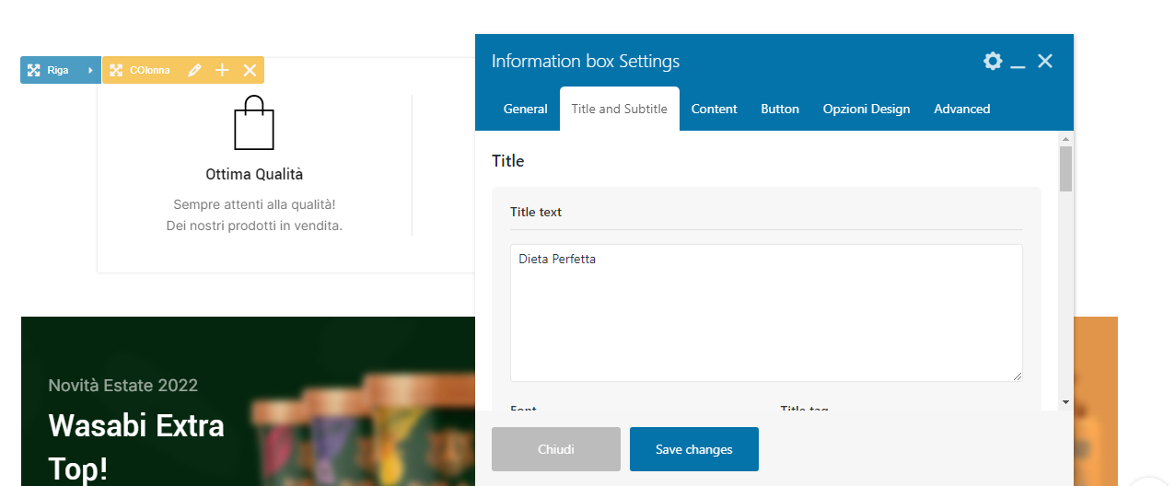This screenshot has width=1175, height=486.
Task: Switch to Opzioni Design tab
Action: [867, 109]
